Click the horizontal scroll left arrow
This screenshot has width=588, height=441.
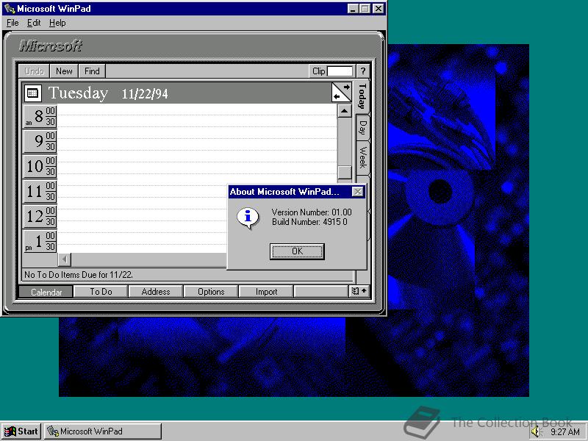click(x=65, y=259)
